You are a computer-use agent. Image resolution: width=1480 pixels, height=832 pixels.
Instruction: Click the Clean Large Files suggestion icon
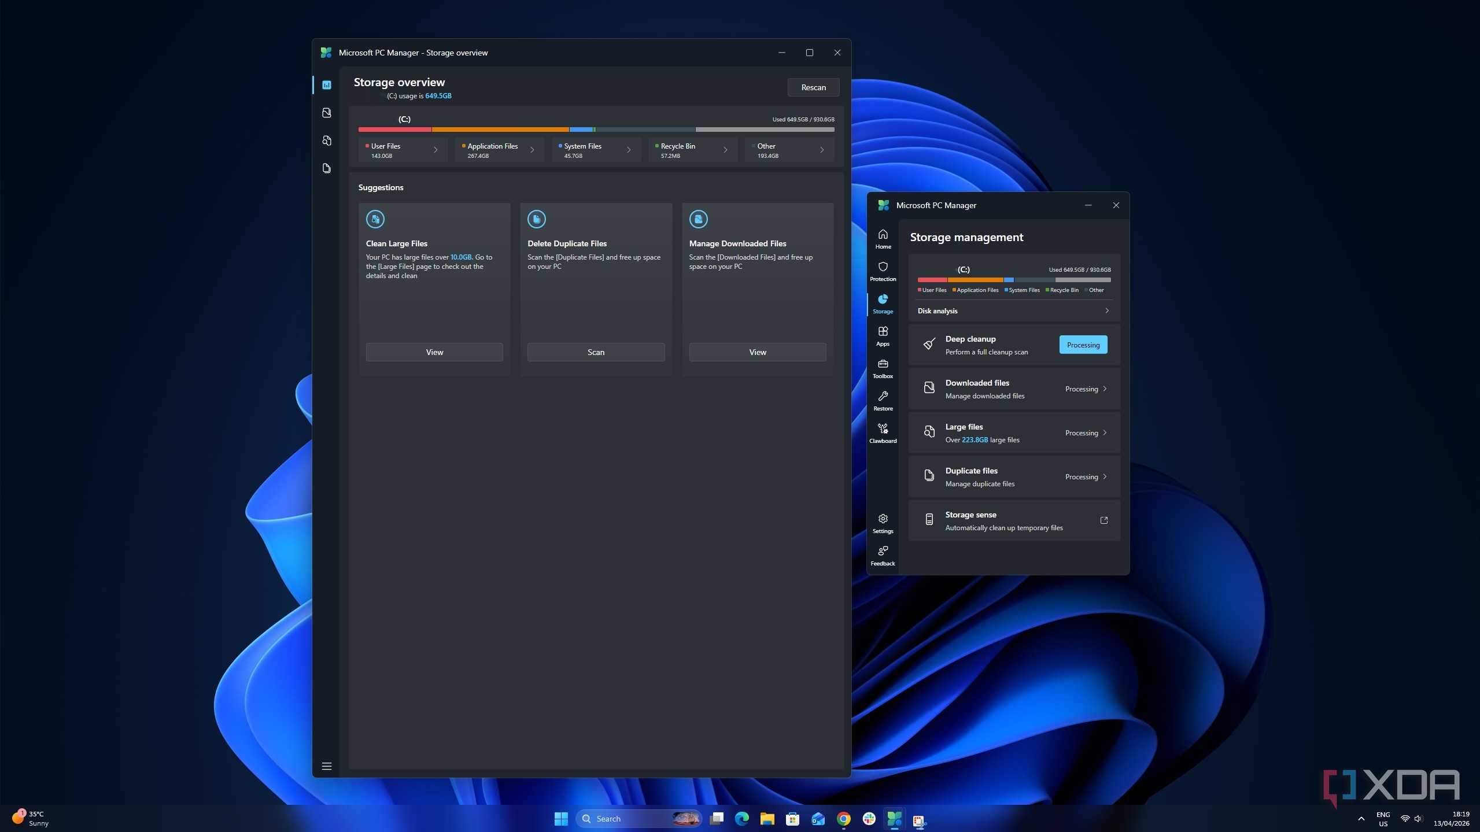pos(375,219)
